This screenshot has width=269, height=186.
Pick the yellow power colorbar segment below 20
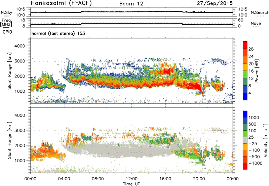pyautogui.click(x=245, y=67)
